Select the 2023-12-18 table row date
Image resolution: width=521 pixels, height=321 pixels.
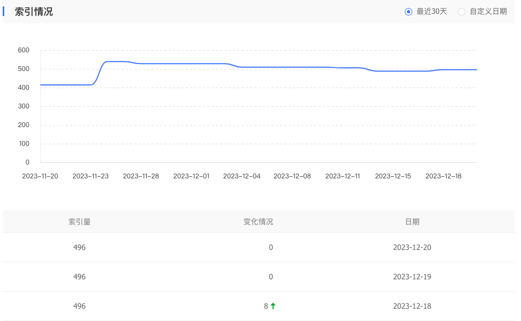click(412, 306)
